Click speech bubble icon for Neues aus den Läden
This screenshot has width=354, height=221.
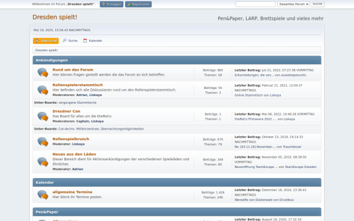[x=43, y=161]
